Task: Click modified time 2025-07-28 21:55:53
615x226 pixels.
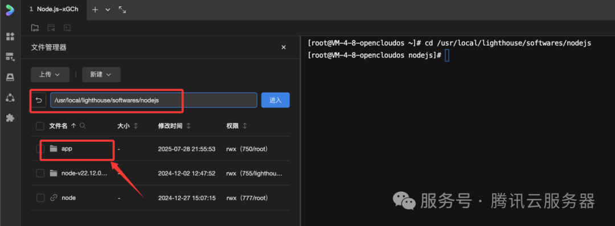Action: tap(187, 149)
